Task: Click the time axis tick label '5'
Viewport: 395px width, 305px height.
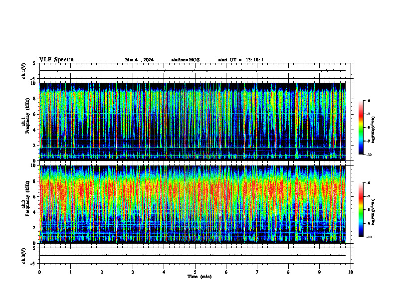Action: click(195, 272)
